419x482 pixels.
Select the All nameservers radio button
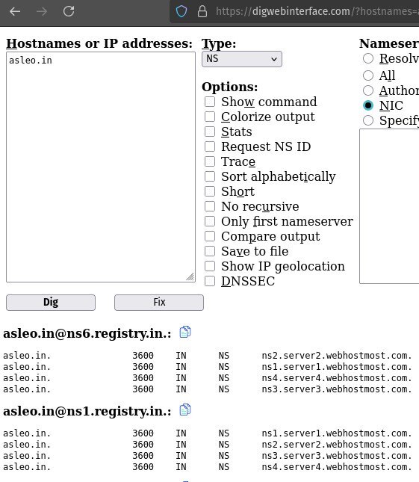pyautogui.click(x=368, y=75)
